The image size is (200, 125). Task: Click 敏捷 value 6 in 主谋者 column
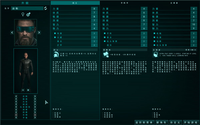click(x=194, y=17)
